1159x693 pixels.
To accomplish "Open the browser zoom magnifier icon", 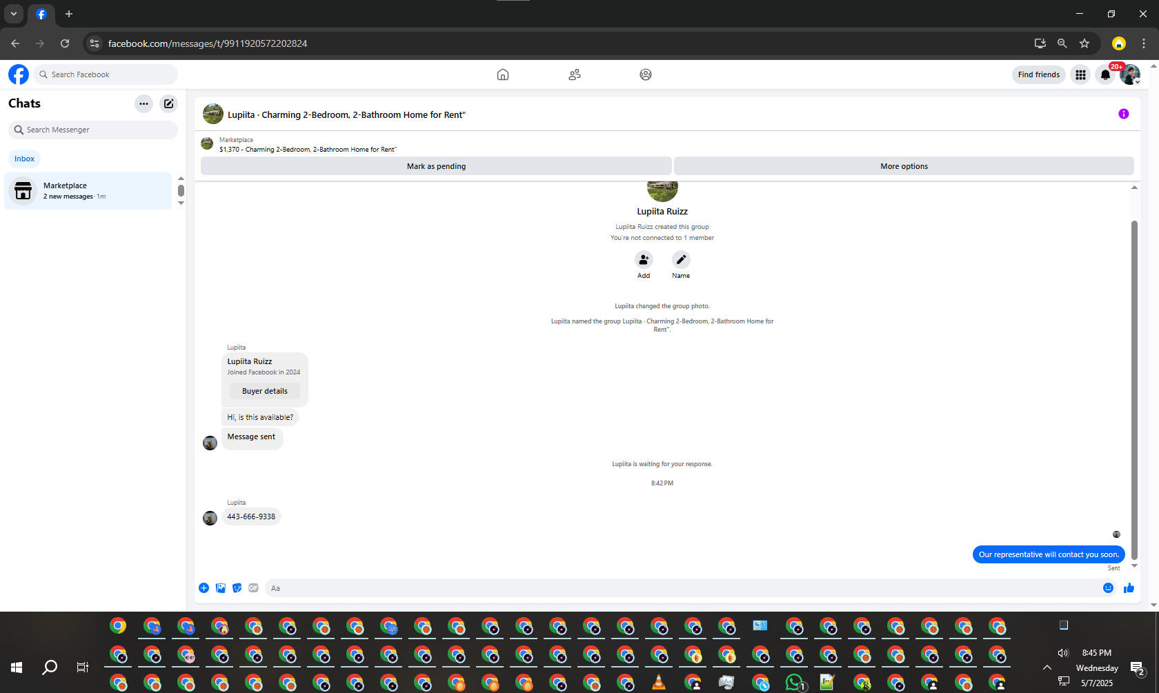I will (x=1062, y=43).
